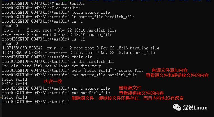Click the "cd testDir/" command line
Screen dimensions: 214x117
tap(42, 8)
